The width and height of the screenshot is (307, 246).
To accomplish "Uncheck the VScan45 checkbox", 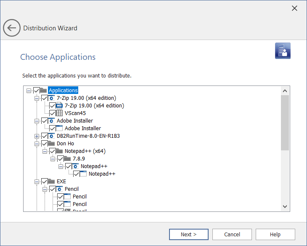I will click(53, 113).
